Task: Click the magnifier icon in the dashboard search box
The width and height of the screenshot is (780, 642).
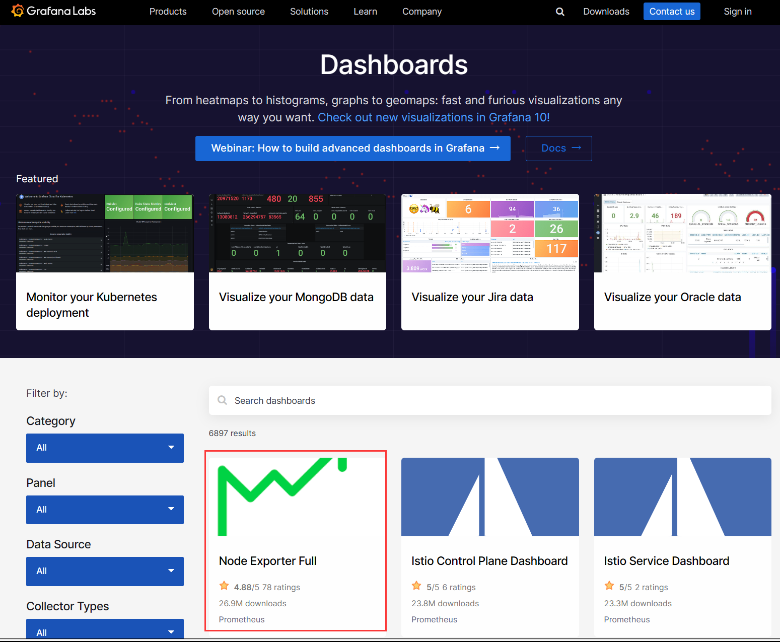Action: (x=222, y=400)
